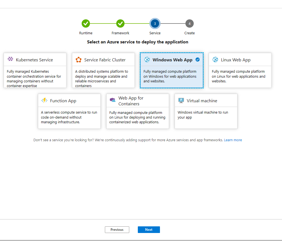This screenshot has width=282, height=241.
Task: Select the Virtual machine card description
Action: coord(203,115)
